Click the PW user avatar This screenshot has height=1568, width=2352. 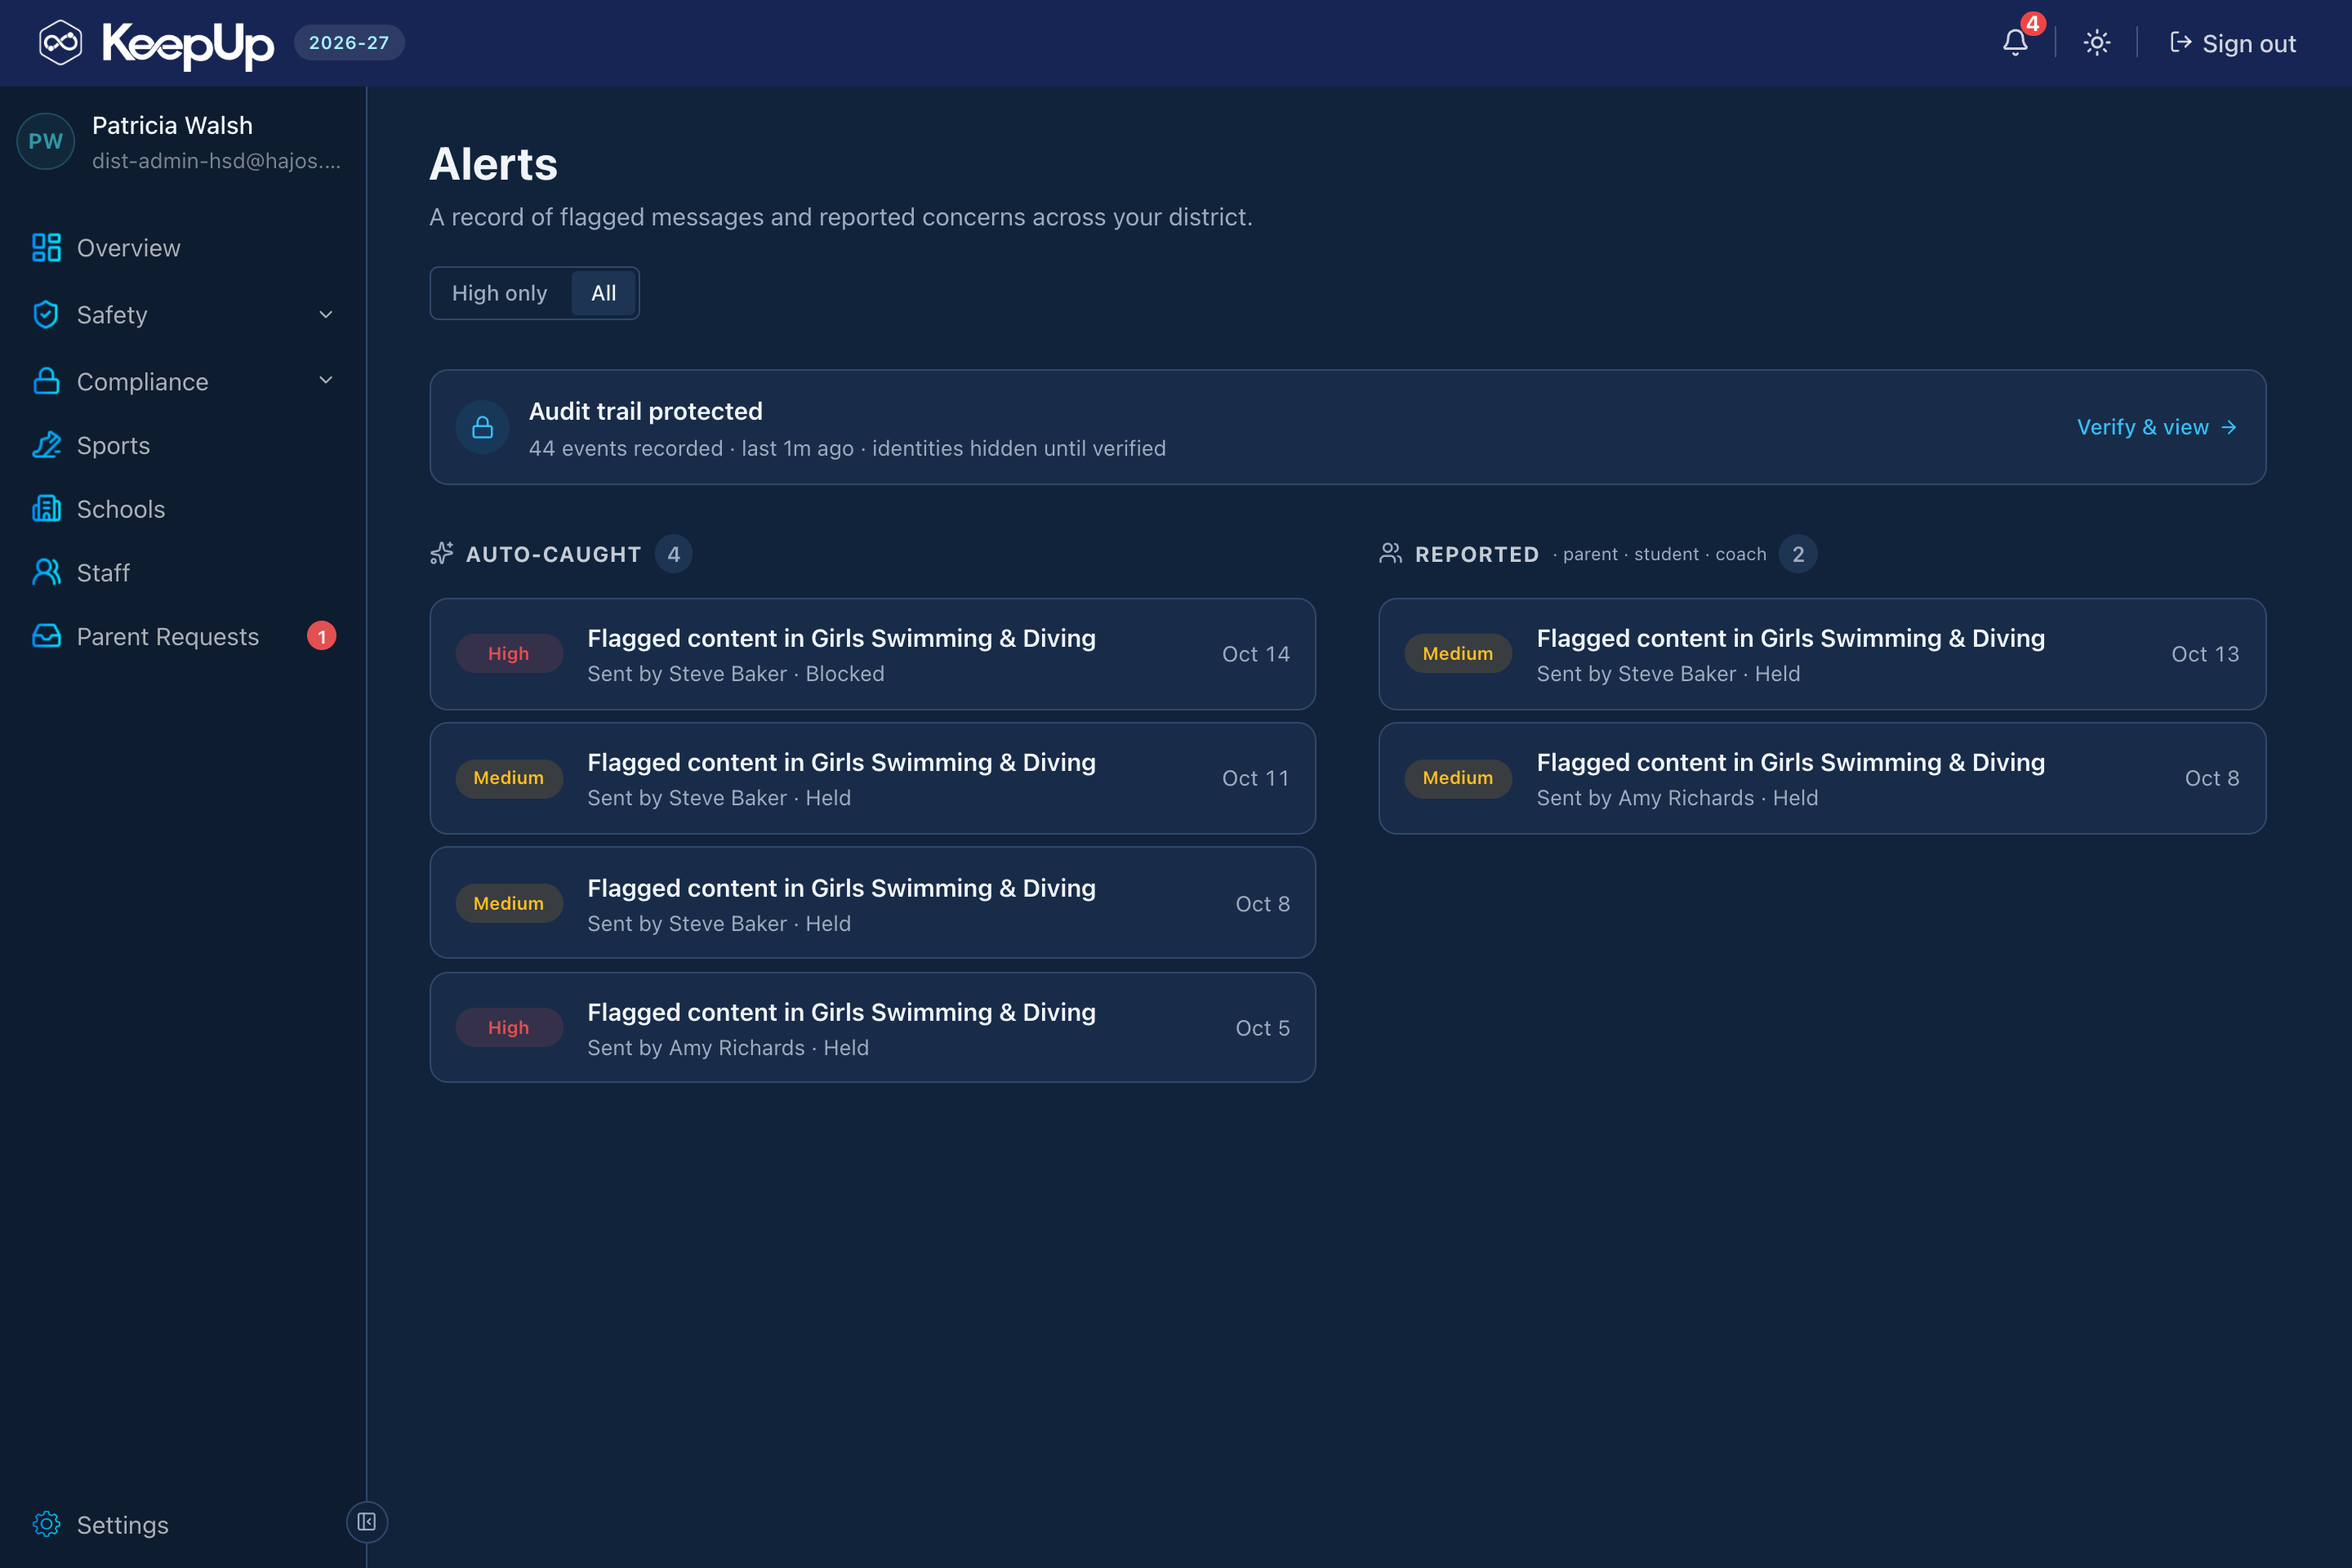[46, 141]
